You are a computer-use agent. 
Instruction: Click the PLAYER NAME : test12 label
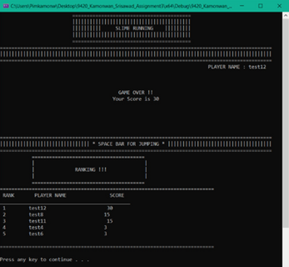(237, 67)
